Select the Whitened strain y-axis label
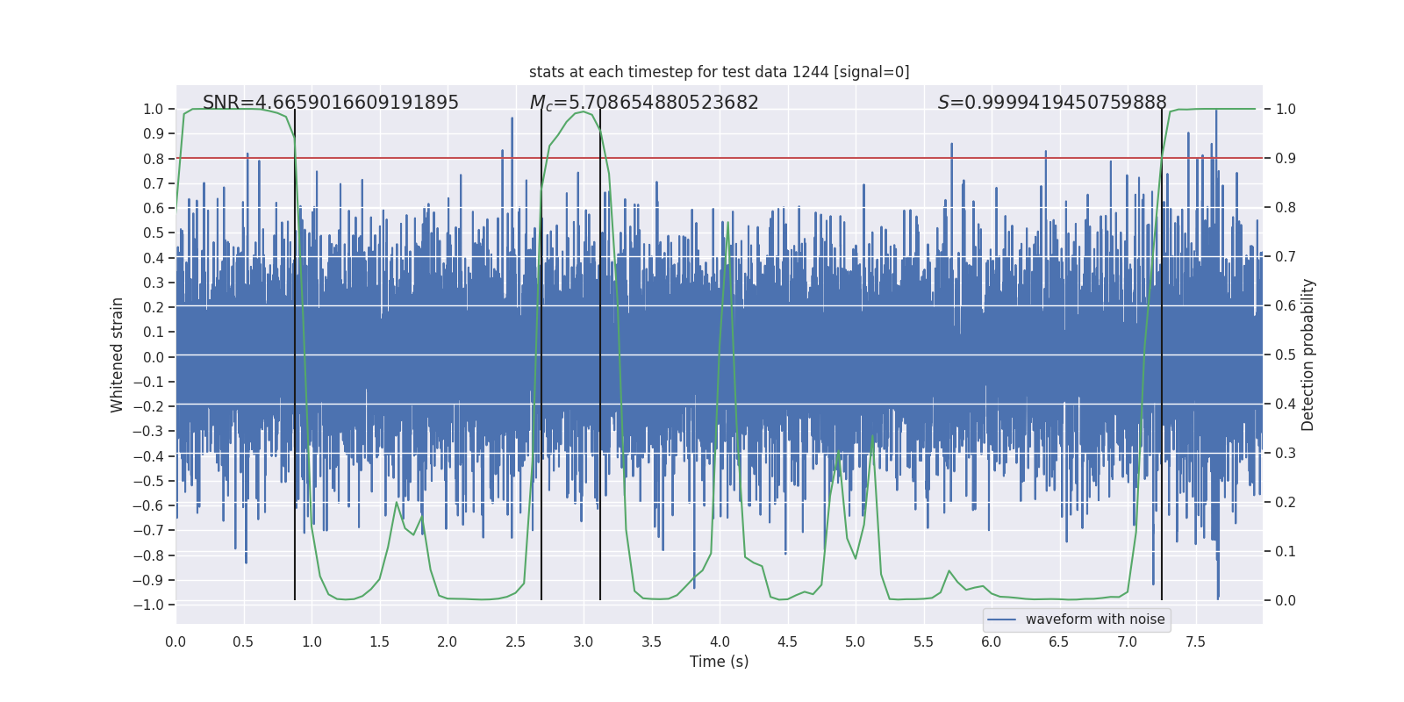This screenshot has height=702, width=1404. (x=117, y=355)
